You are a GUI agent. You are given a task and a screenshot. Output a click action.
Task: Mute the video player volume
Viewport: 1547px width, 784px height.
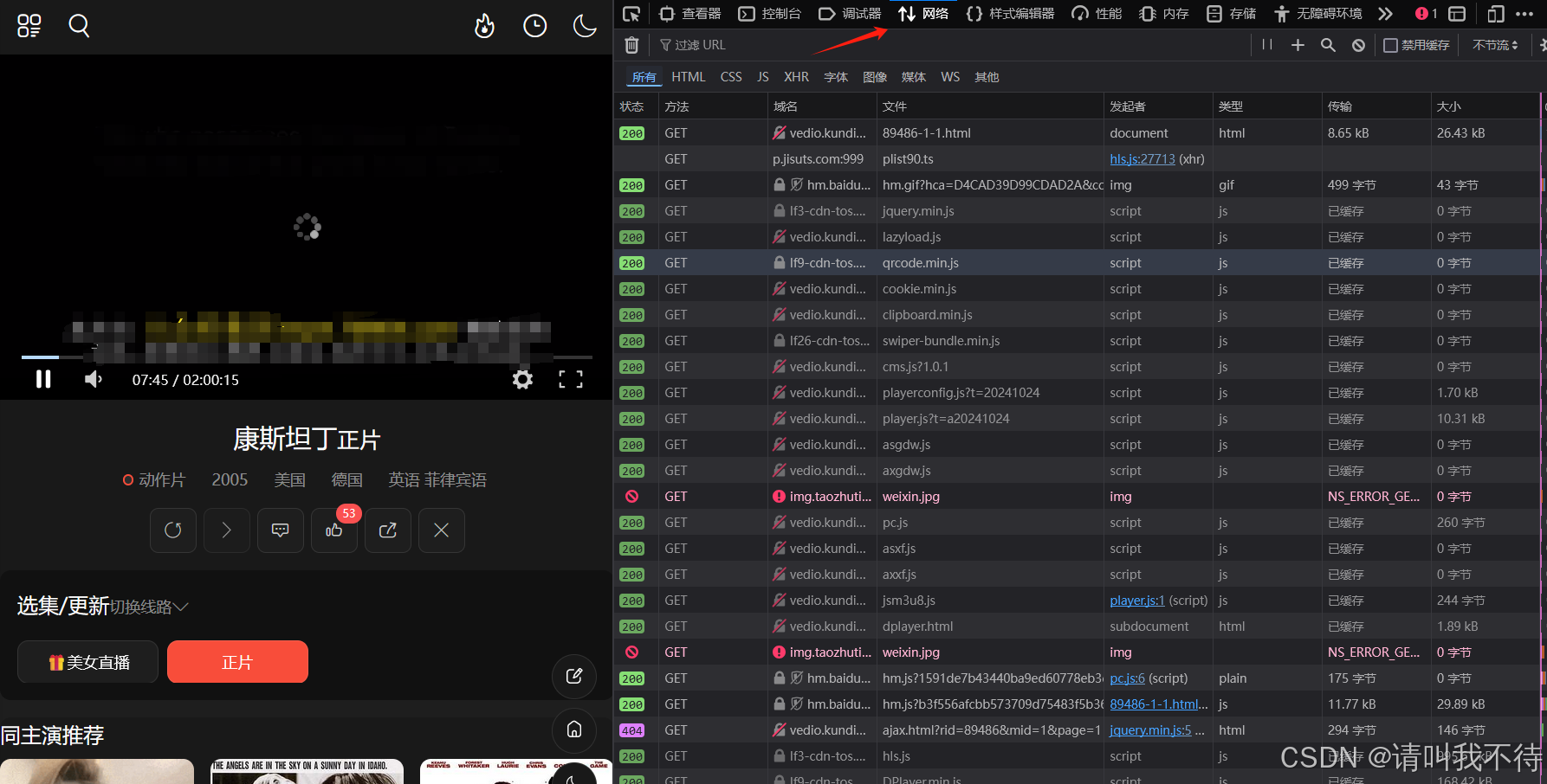click(94, 379)
